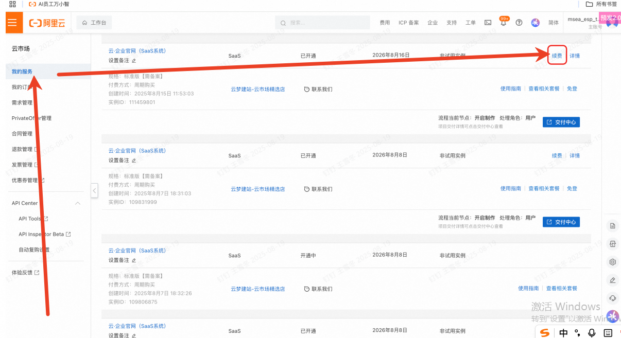Collapse the left sidebar panel handle
The image size is (621, 338).
pos(94,190)
